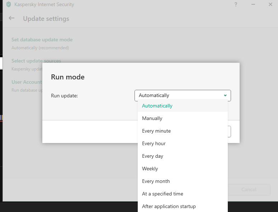Select Weekly in the run mode list
Image resolution: width=278 pixels, height=212 pixels.
(150, 169)
